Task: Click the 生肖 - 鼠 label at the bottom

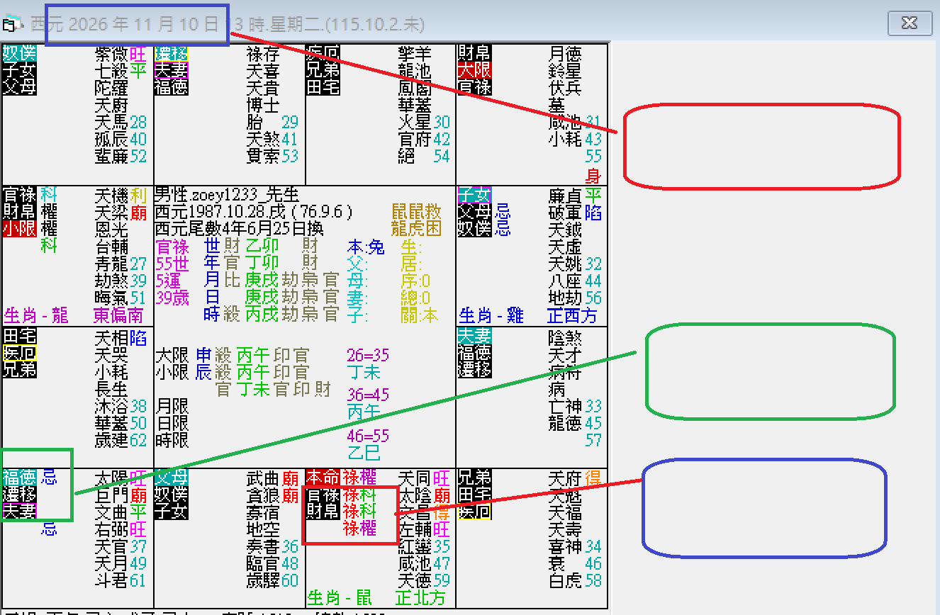Action: coord(340,597)
